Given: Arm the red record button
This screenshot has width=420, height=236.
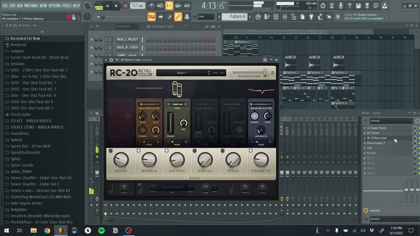Looking at the screenshot, I should [125, 6].
